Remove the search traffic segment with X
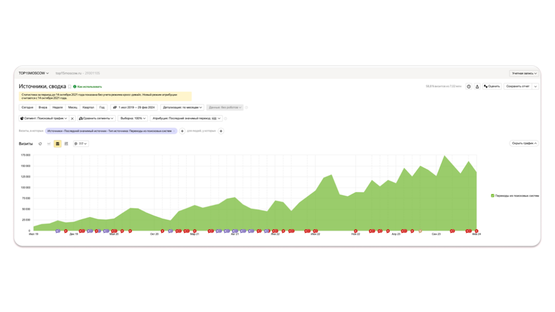This screenshot has height=312, width=555. (x=72, y=119)
